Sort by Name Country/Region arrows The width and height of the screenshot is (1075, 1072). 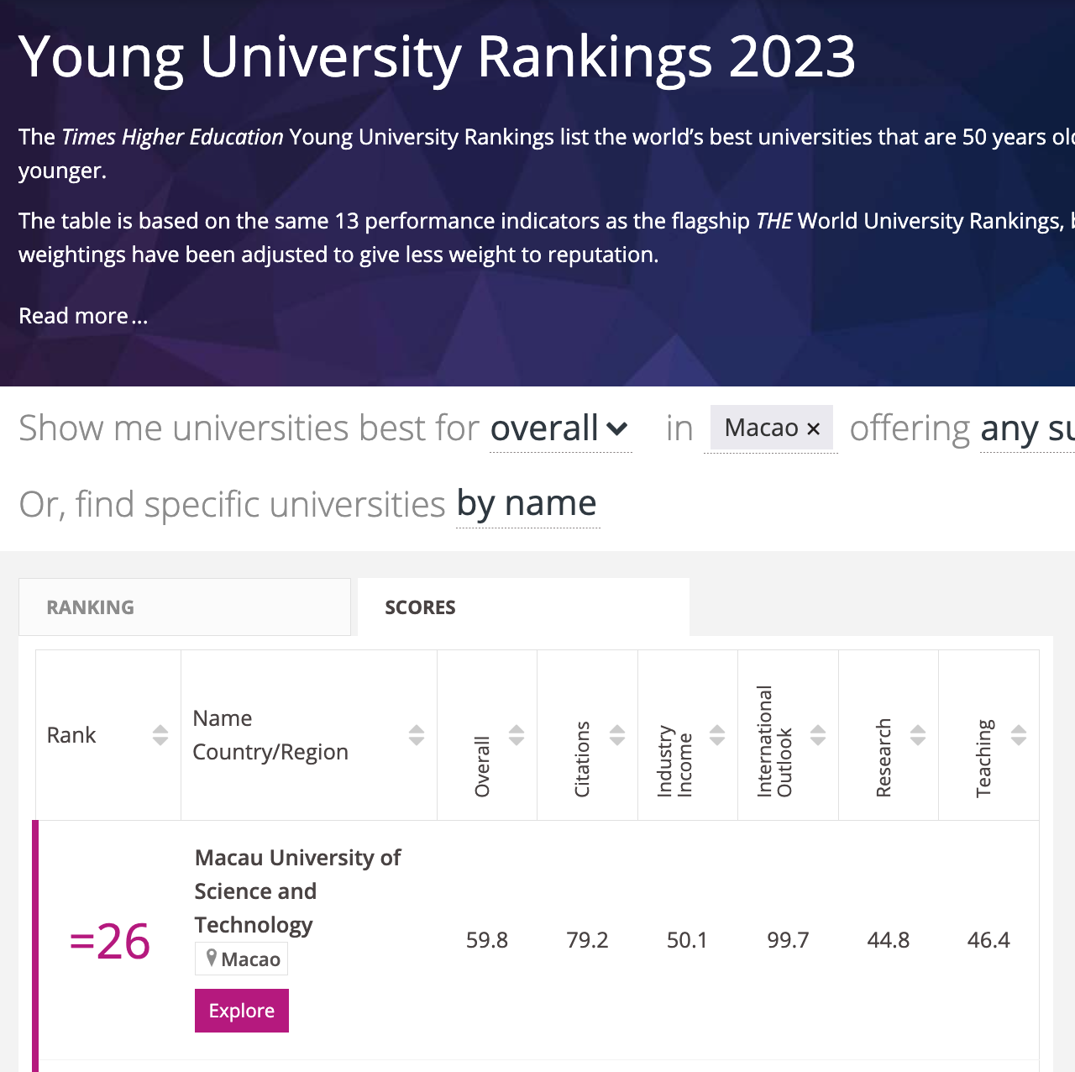point(417,735)
